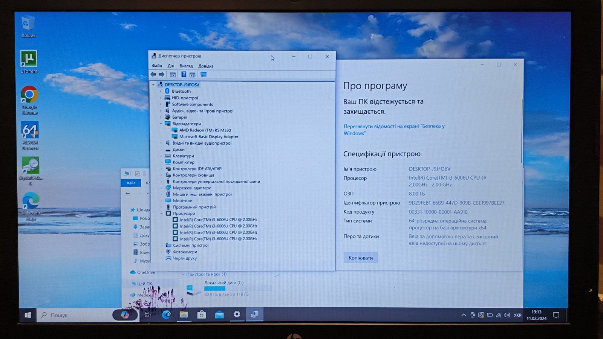The width and height of the screenshot is (603, 339).
Task: Click the About window vertical scrollbar
Action: click(x=522, y=131)
